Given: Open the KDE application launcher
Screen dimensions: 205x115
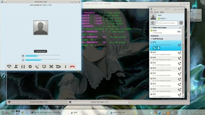Looking at the screenshot, I should pyautogui.click(x=2, y=112).
